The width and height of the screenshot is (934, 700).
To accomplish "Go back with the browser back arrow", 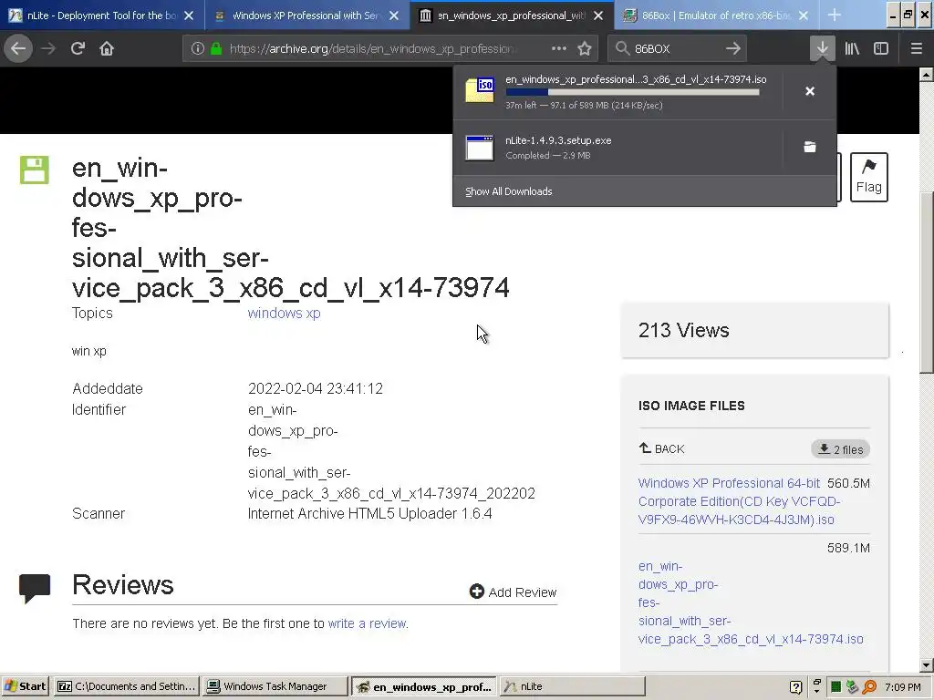I will (18, 49).
